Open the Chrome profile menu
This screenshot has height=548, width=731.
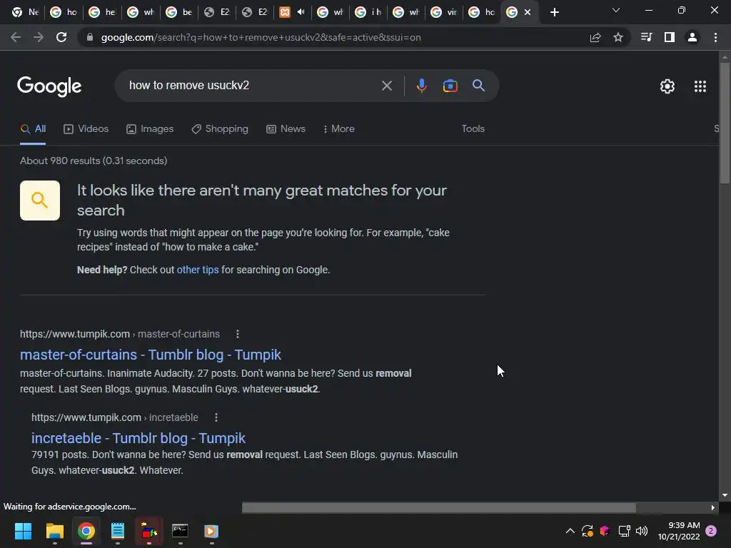(692, 37)
